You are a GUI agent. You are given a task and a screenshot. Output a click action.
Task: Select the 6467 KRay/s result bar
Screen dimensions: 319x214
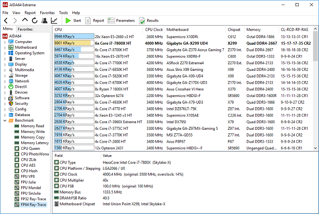coord(74,50)
